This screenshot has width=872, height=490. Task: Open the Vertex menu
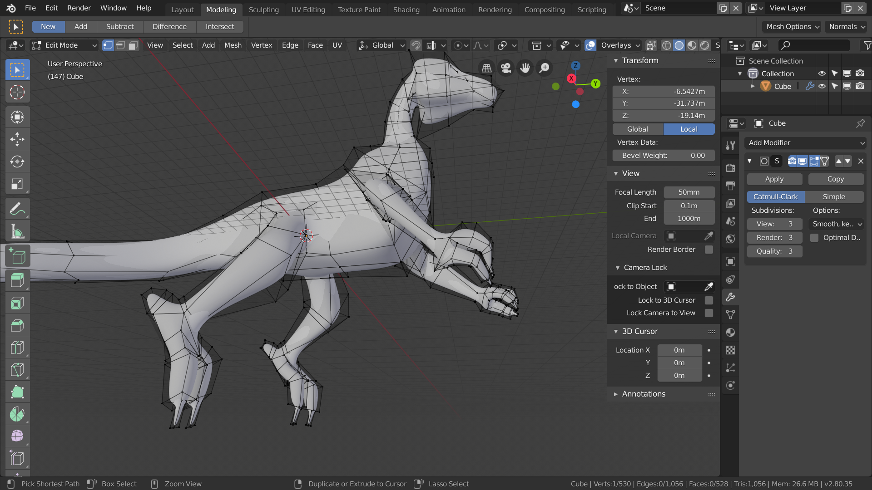click(x=262, y=45)
